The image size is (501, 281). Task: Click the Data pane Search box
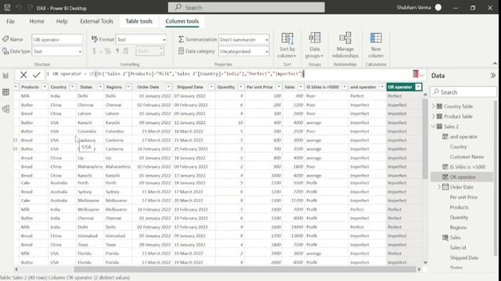[x=463, y=92]
